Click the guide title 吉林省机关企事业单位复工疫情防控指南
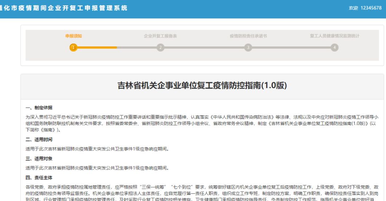This screenshot has height=201, width=386. (202, 86)
